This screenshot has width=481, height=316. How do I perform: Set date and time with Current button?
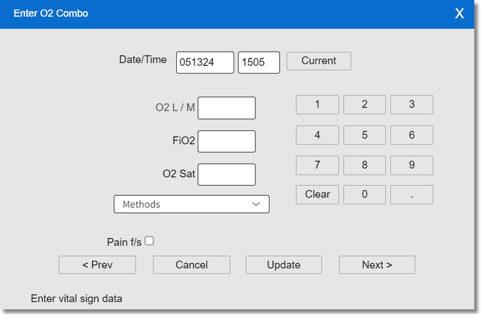(319, 60)
